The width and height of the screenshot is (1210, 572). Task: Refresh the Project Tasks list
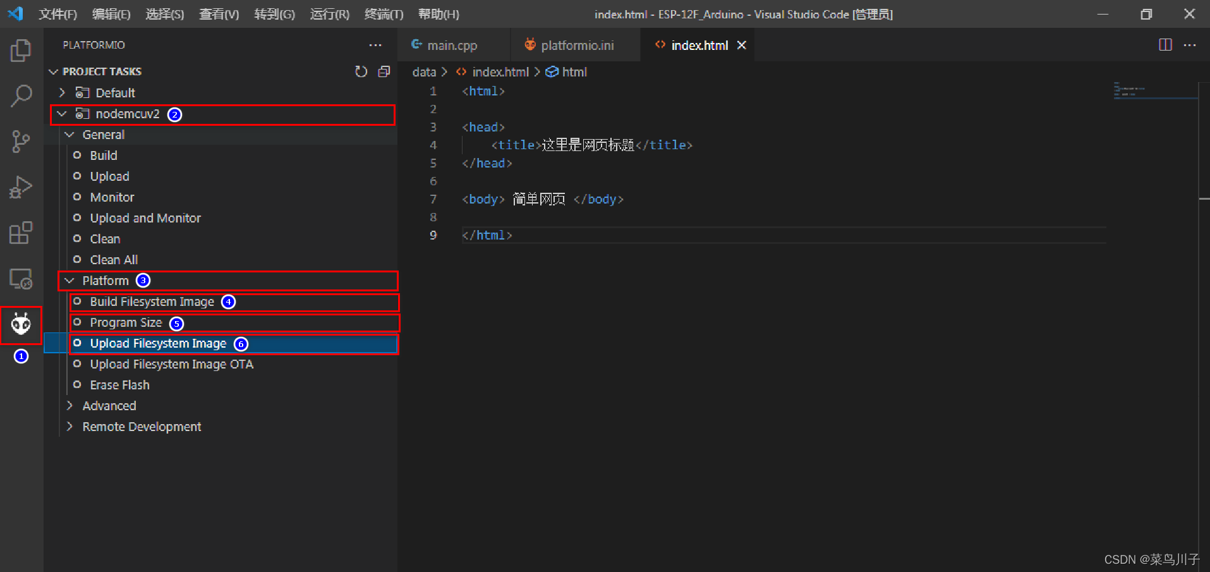[361, 71]
